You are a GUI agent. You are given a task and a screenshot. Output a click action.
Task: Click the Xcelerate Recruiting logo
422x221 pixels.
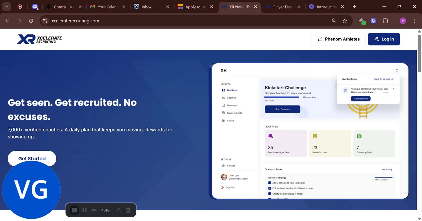point(39,39)
